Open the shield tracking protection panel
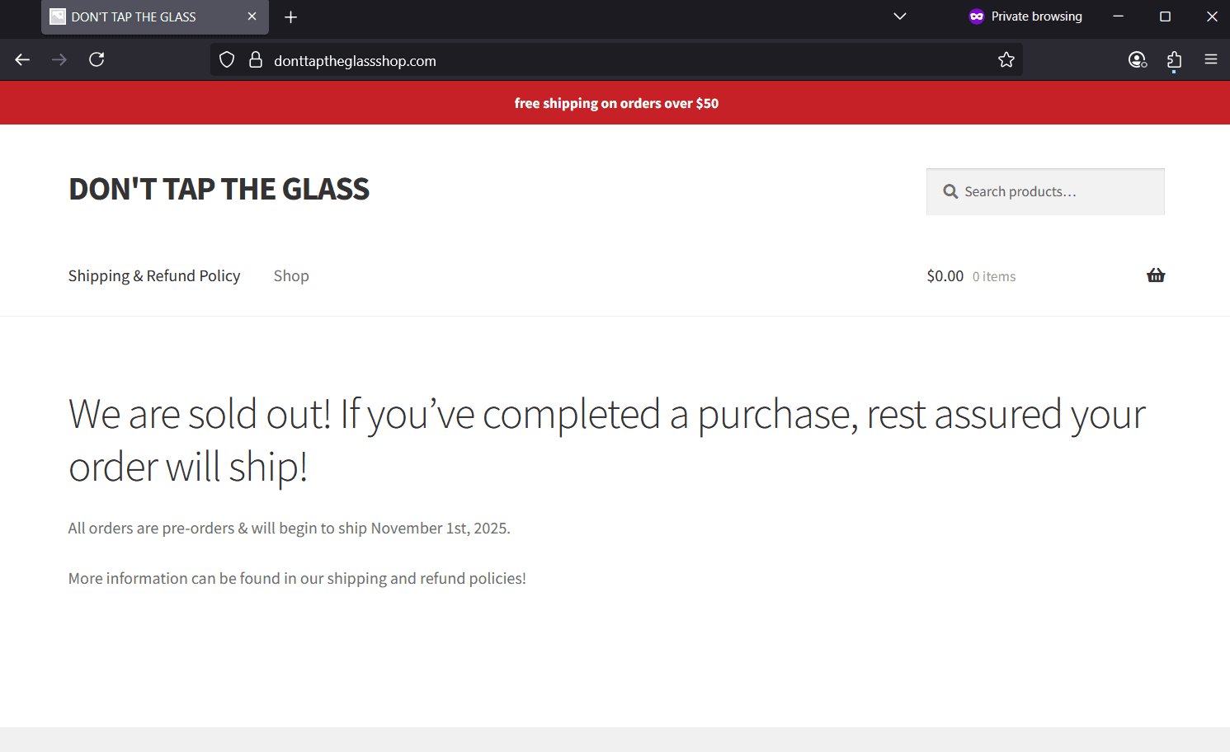The width and height of the screenshot is (1230, 752). (226, 59)
